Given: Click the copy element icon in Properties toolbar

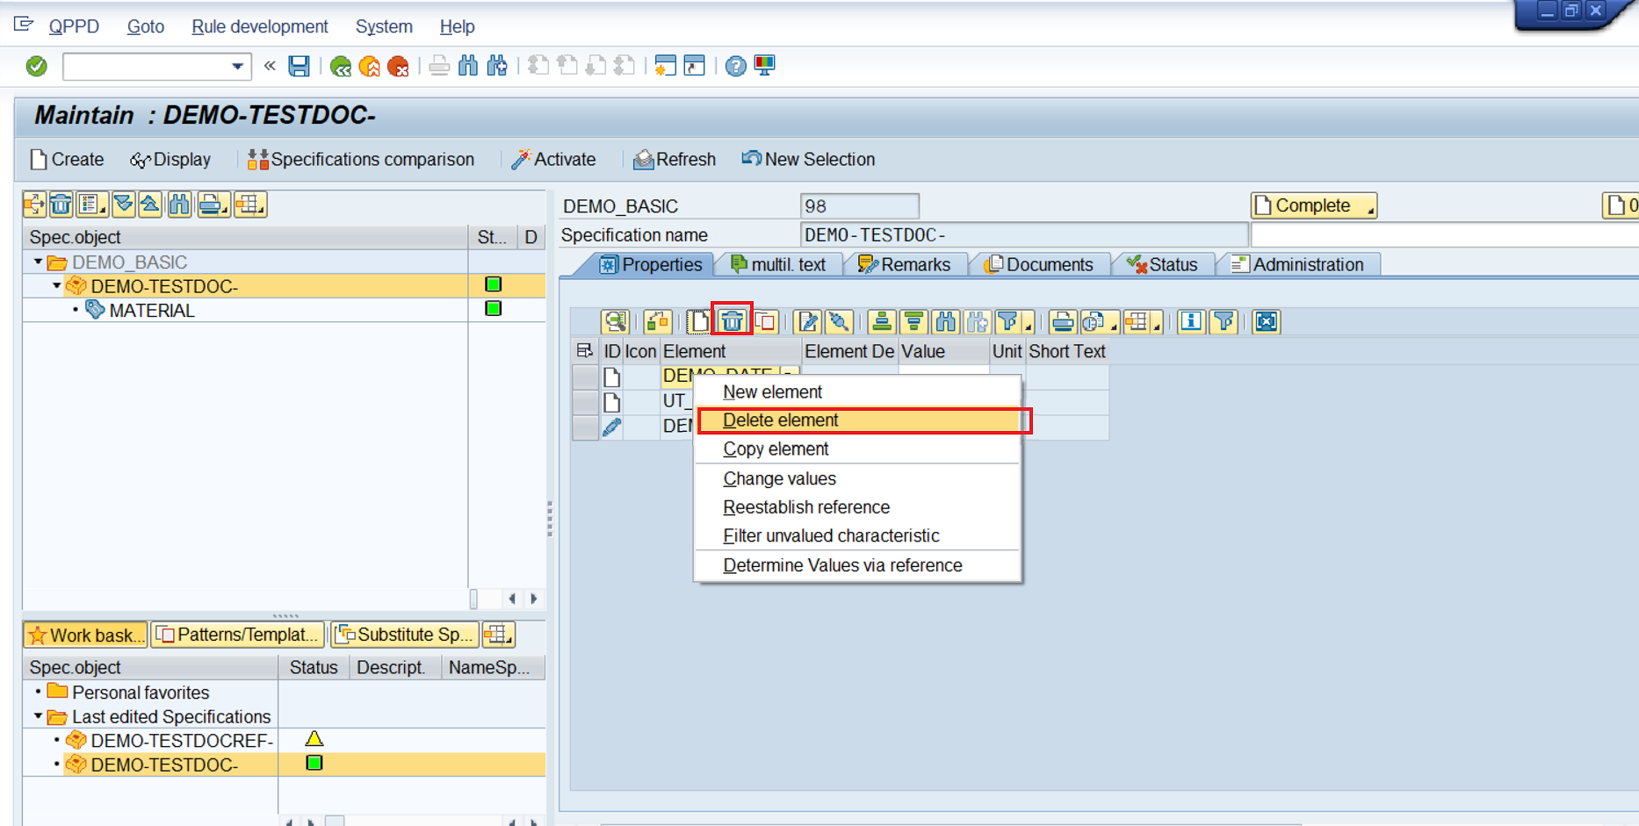Looking at the screenshot, I should [765, 321].
